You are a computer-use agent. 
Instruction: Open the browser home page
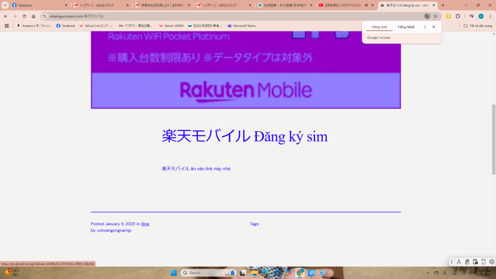[x=33, y=16]
